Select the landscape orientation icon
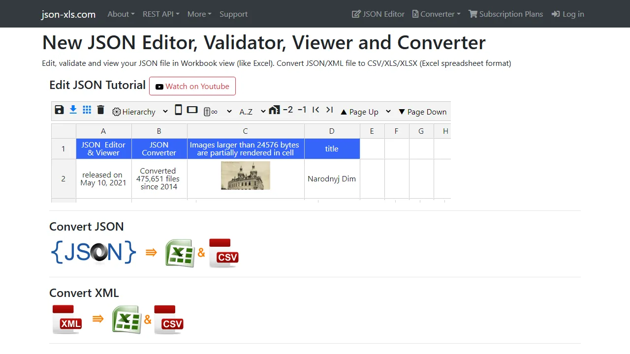 pyautogui.click(x=192, y=110)
